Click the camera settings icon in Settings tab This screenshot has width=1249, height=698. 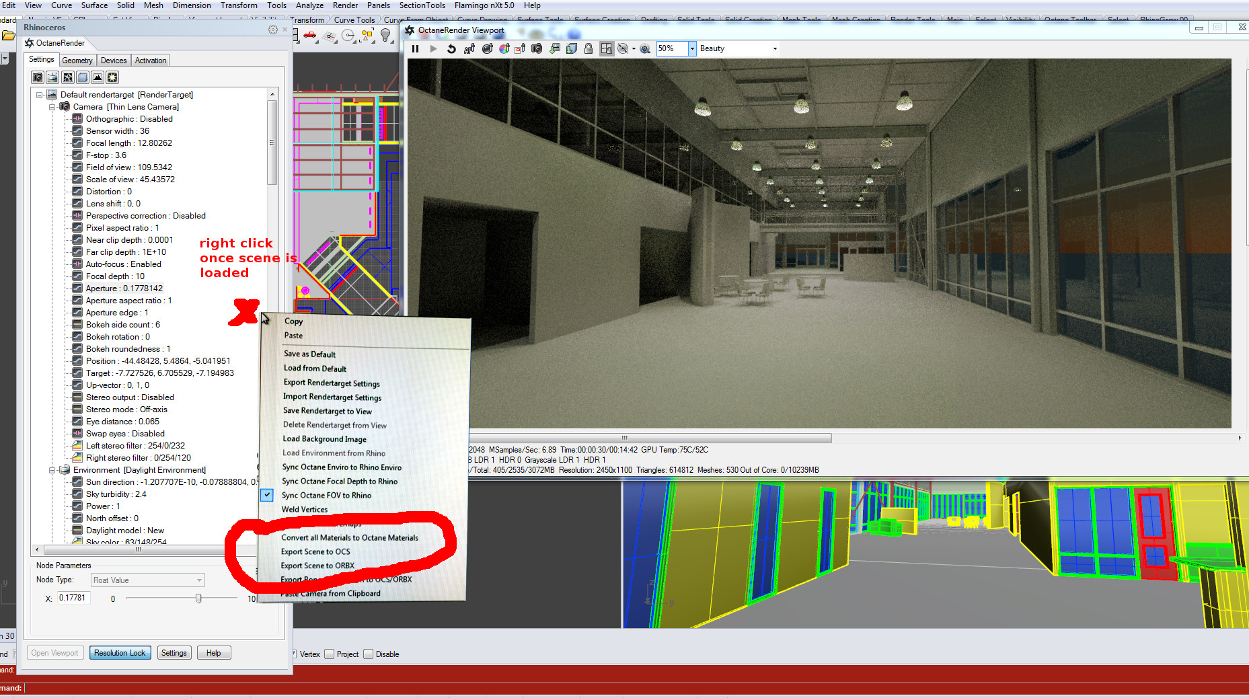click(38, 77)
